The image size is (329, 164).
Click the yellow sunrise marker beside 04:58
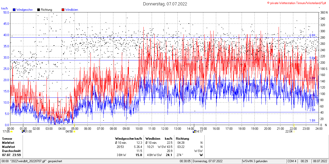[74, 132]
